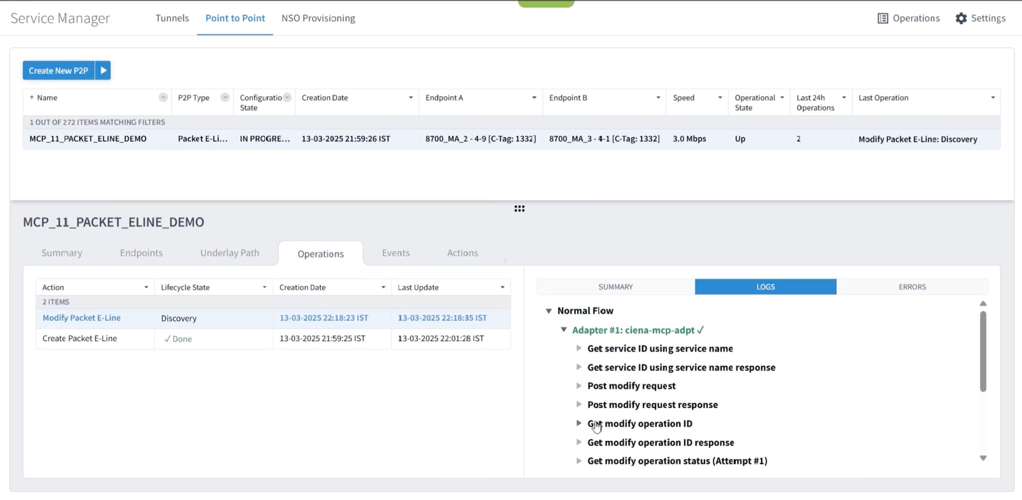This screenshot has width=1022, height=500.
Task: Open the Summary detail tab
Action: pos(62,253)
